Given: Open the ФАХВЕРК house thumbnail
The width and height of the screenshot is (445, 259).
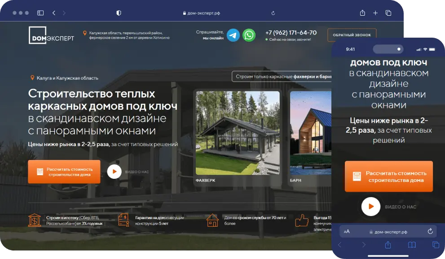Looking at the screenshot, I should coord(238,133).
